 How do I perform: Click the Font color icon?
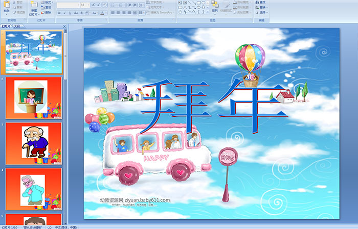coord(102,13)
